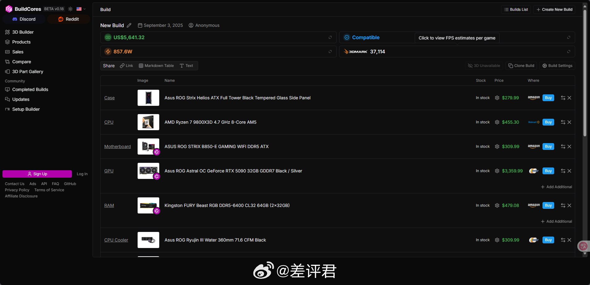Buy the Ryzen 7 9800X3D CPU
Screen dimensions: 590x285
coord(548,122)
